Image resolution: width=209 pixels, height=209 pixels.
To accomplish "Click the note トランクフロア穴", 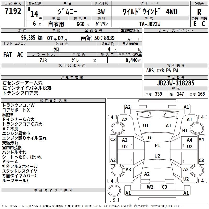I will 20,93.
